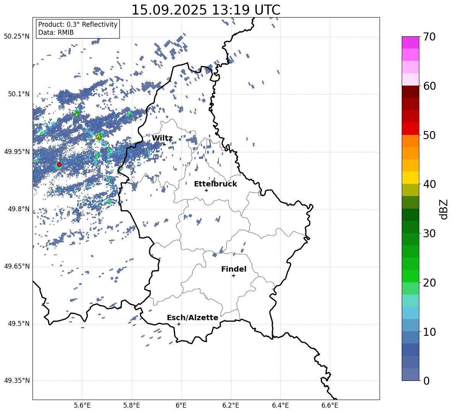Click the 5.6°E longitude tick label

82,405
